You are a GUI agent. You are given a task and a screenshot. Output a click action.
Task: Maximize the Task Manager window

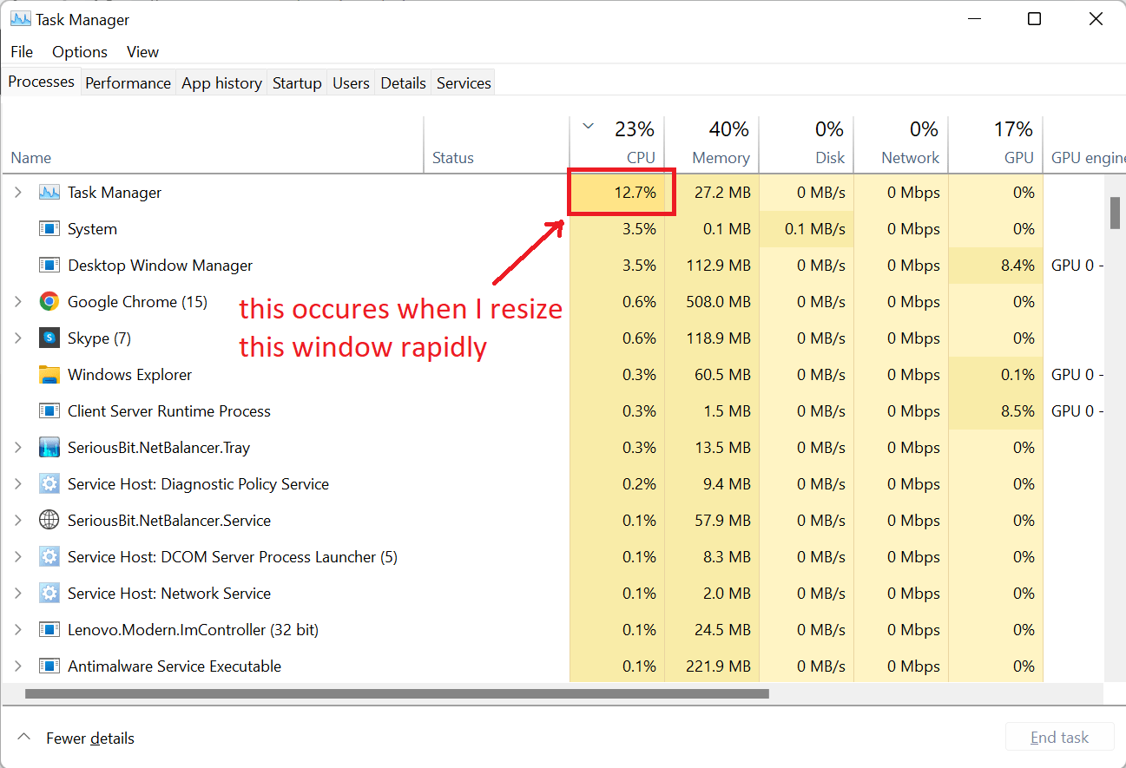pos(1034,19)
